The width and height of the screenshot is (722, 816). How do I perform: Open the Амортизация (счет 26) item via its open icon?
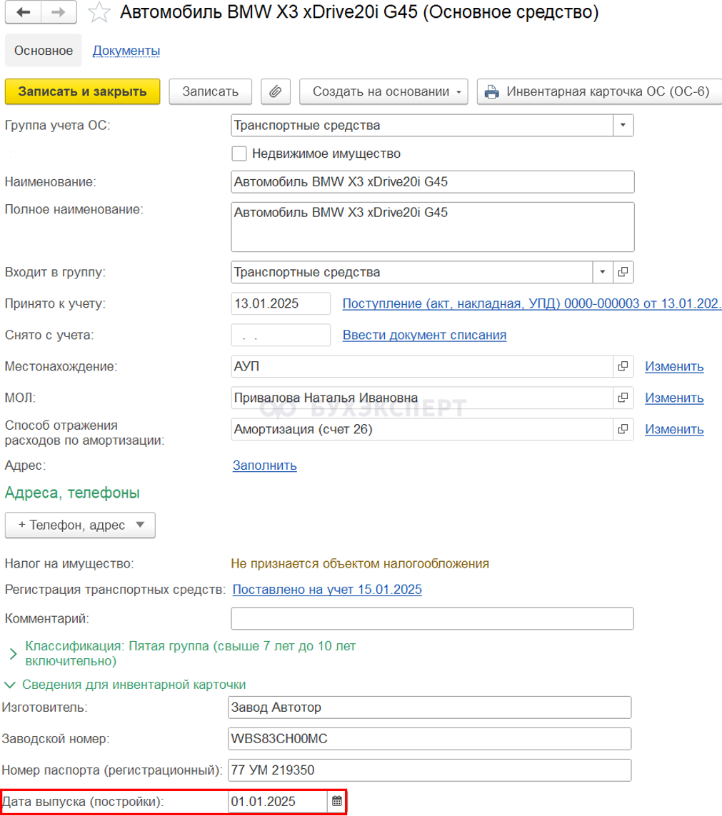(623, 429)
